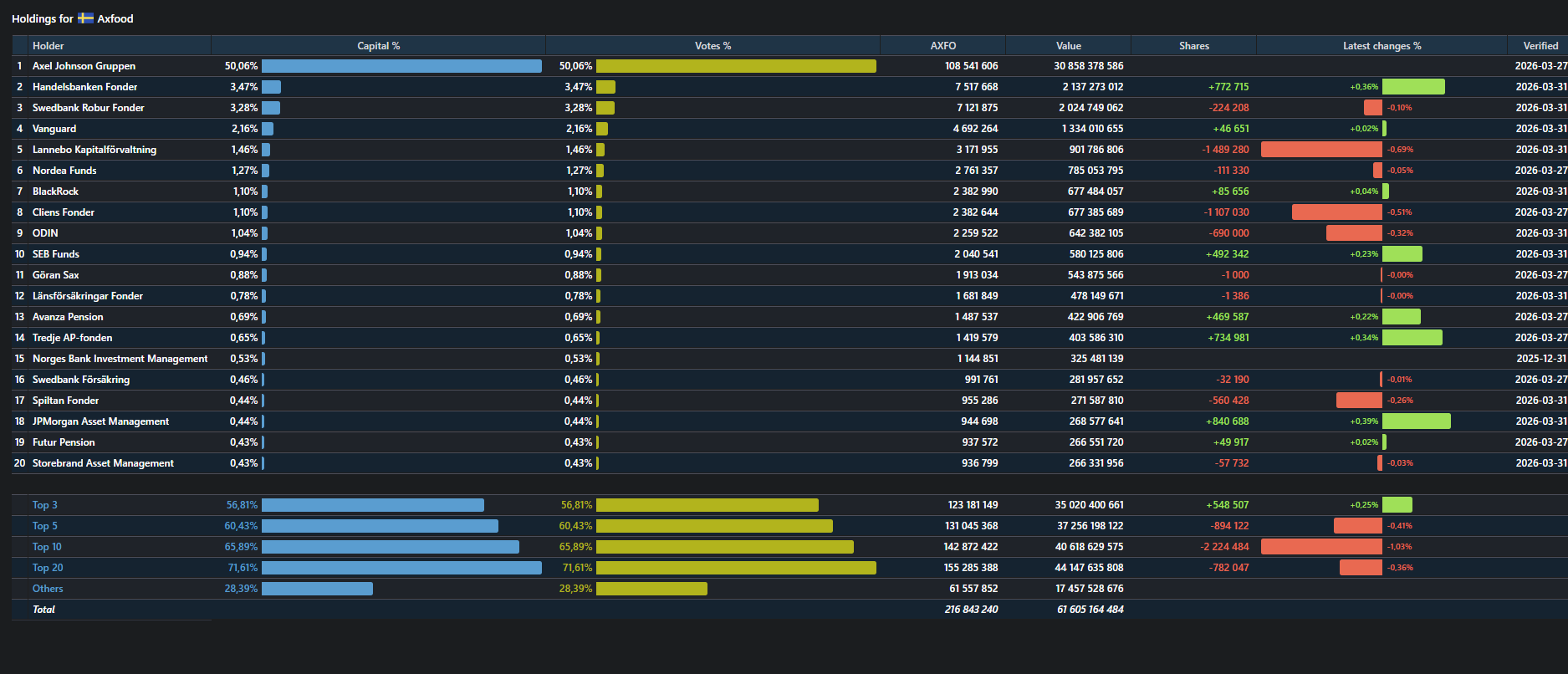Open the Spiltan Fonder holder
Viewport: 1568px width, 674px height.
pyautogui.click(x=65, y=401)
